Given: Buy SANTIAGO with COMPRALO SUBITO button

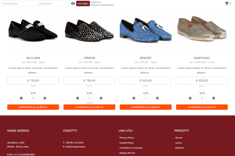Looking at the screenshot, I should tap(202, 107).
